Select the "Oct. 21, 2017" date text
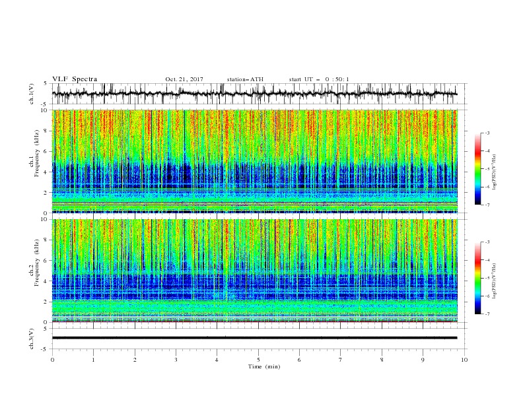The height and width of the screenshot is (404, 523). pyautogui.click(x=184, y=79)
